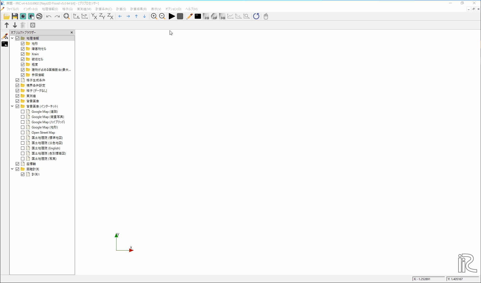481x283 pixels.
Task: Collapse the 距離計測 tree node
Action: click(x=12, y=169)
